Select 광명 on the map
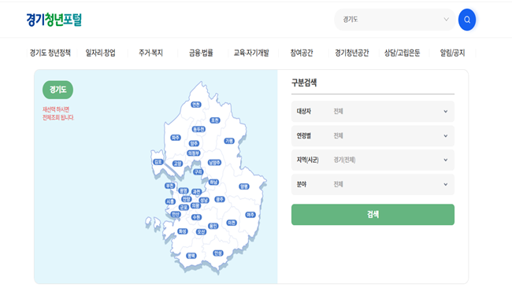Screen dimensions: 512x299 coord(184,190)
